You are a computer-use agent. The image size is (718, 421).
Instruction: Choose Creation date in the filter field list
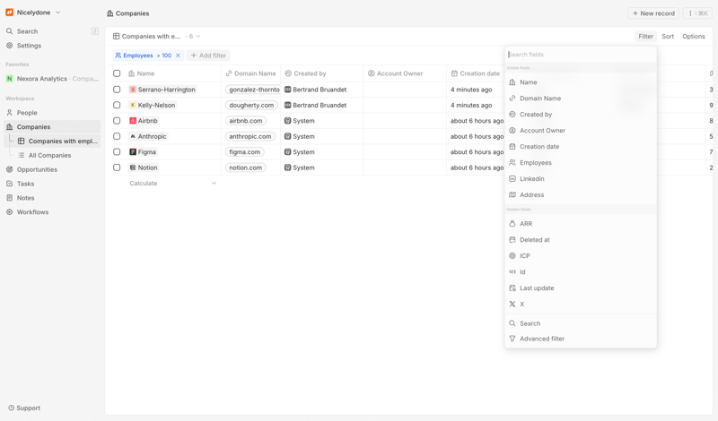(x=580, y=146)
